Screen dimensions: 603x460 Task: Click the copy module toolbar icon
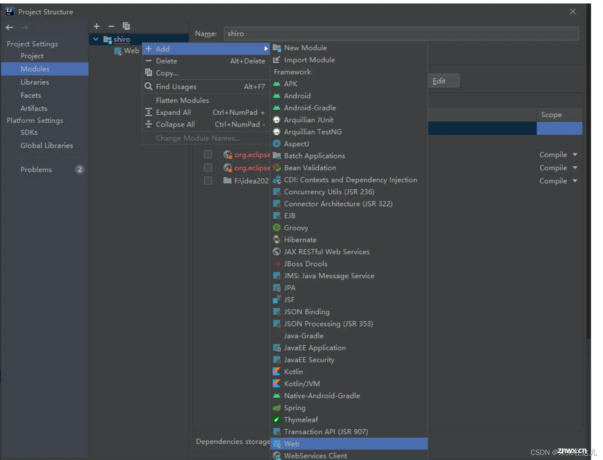pos(126,26)
